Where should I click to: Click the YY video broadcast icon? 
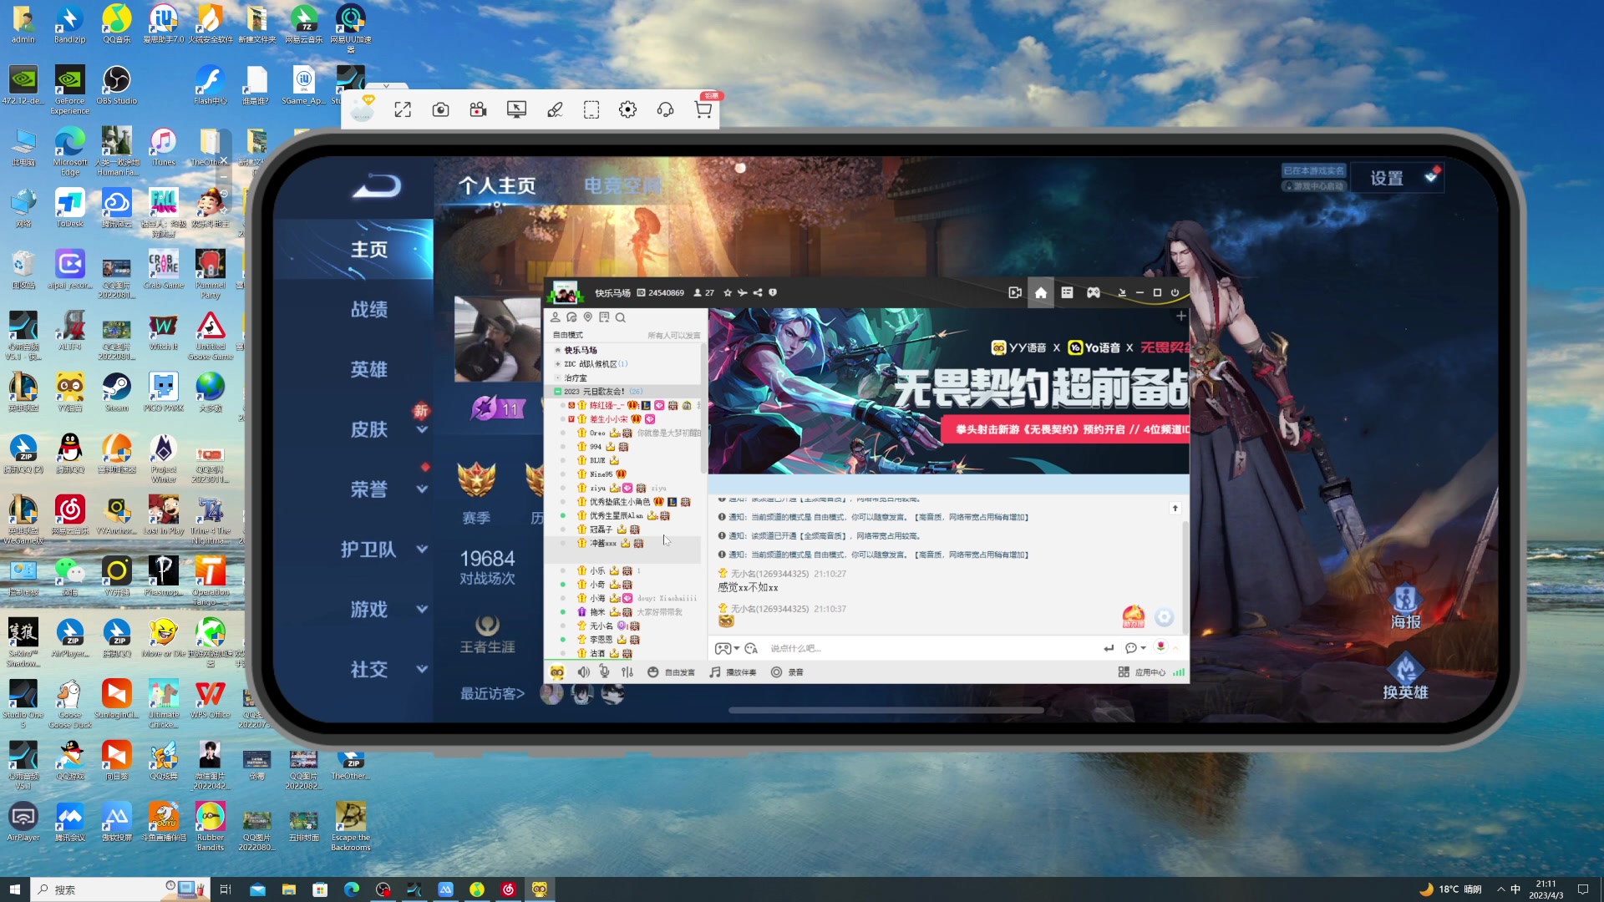[1015, 292]
